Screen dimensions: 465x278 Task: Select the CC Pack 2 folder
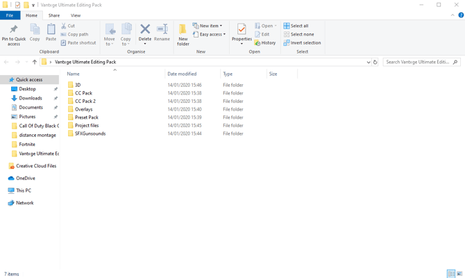(85, 101)
